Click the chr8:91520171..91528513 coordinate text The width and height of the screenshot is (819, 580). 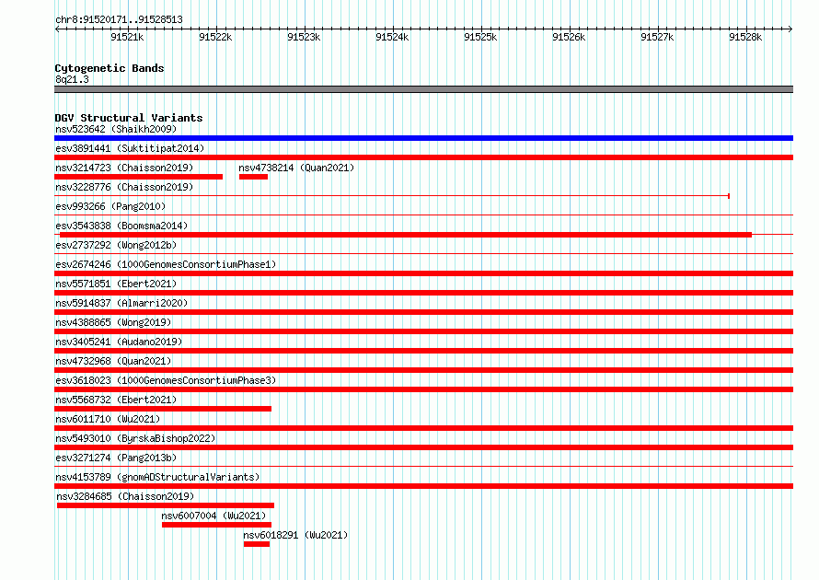tap(119, 19)
